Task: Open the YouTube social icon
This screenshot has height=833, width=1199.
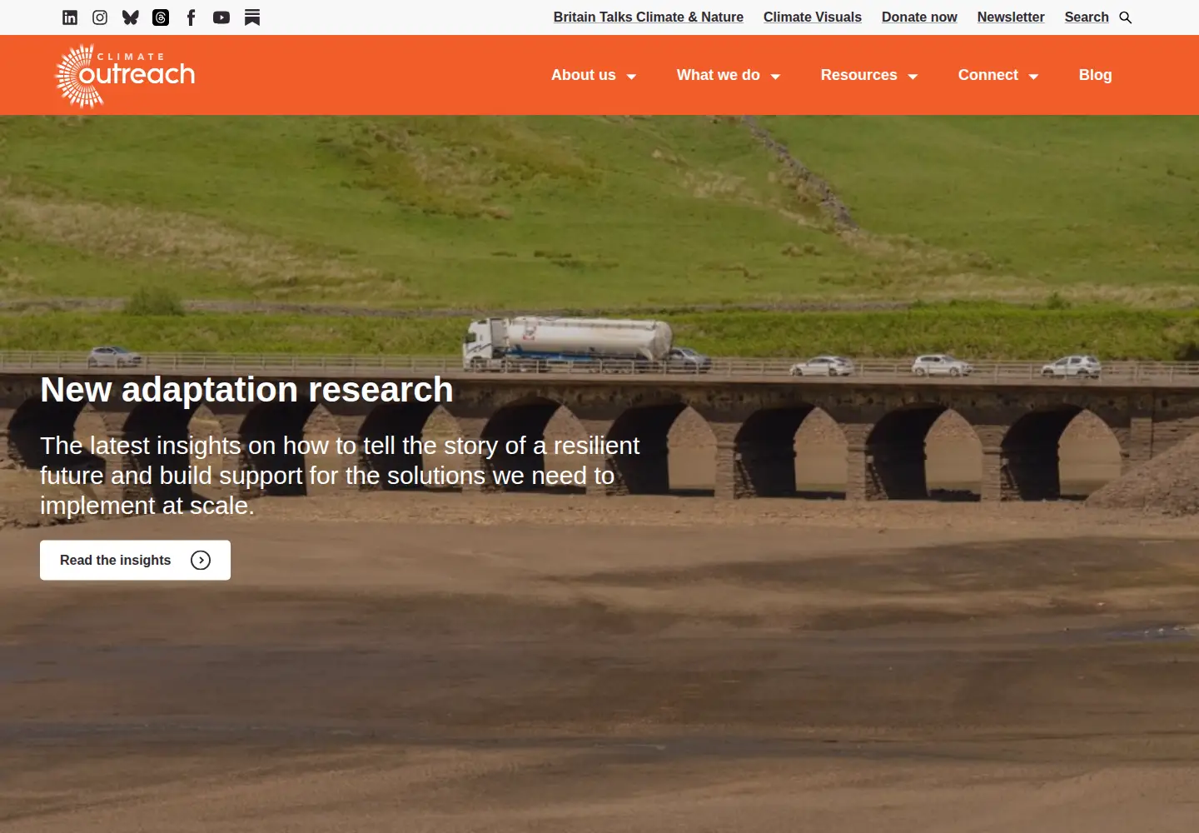Action: pyautogui.click(x=221, y=17)
